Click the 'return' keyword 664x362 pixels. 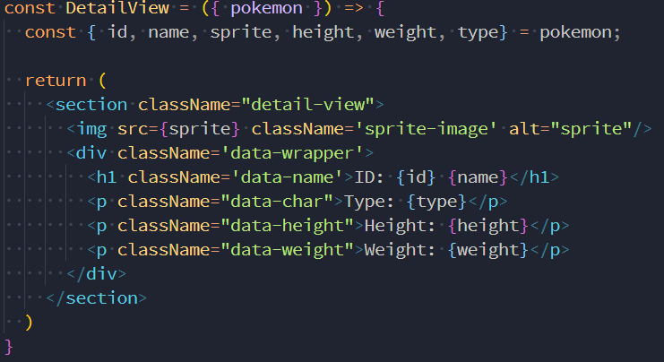pyautogui.click(x=56, y=80)
